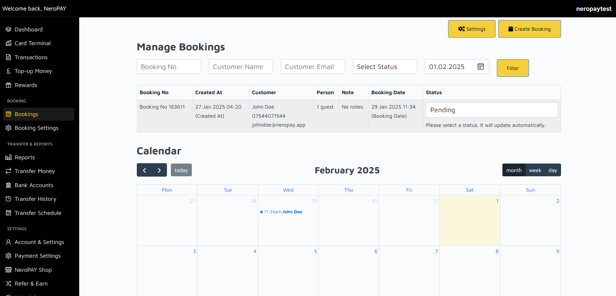Click the Transfer History clock icon
Screen dimensions: 616x296
pos(9,199)
